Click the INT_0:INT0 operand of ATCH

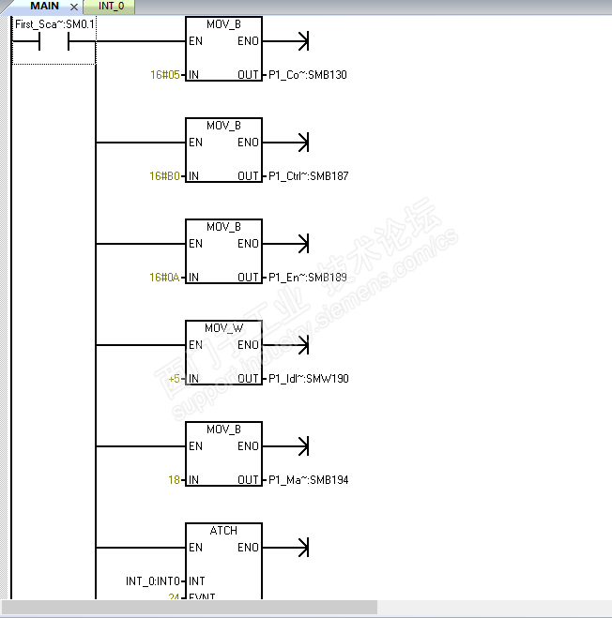tap(153, 581)
